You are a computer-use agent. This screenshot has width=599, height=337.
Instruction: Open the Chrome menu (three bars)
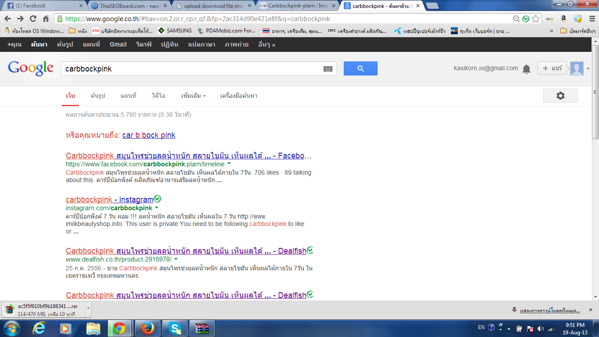coord(592,19)
